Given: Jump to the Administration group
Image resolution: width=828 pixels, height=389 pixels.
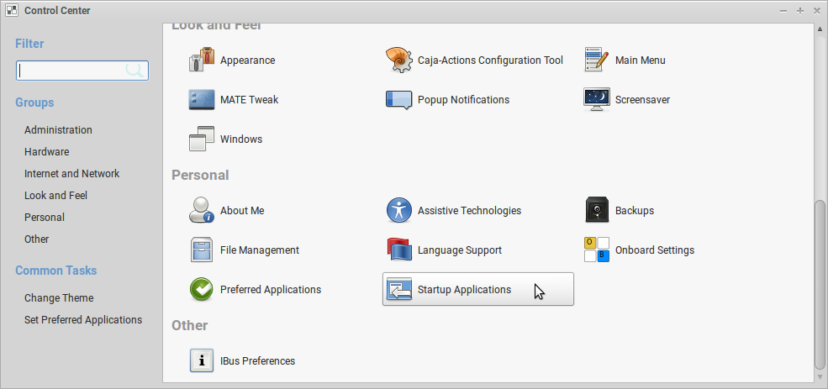Looking at the screenshot, I should [x=58, y=130].
